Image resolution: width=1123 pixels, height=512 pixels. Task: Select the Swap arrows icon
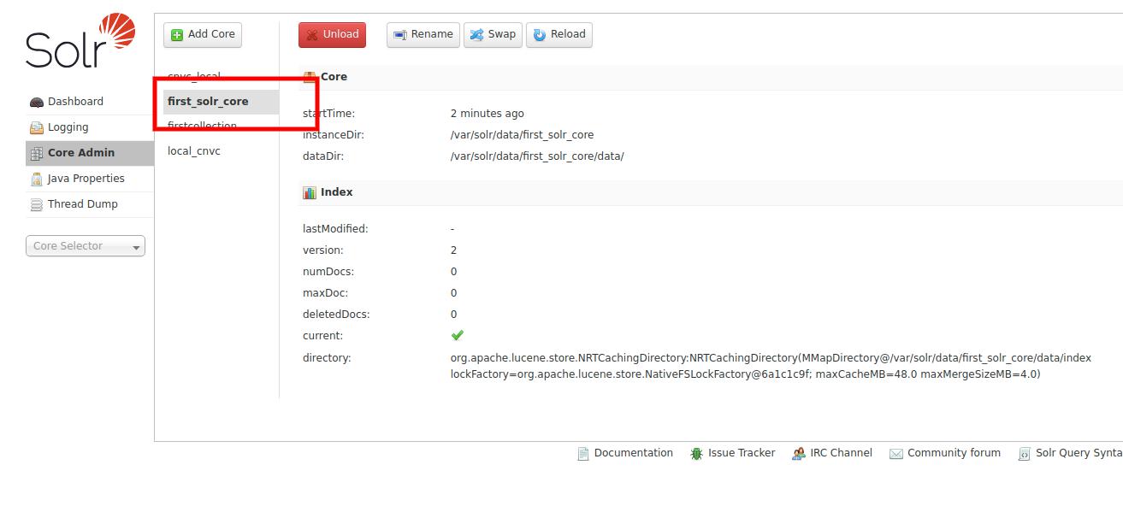coord(476,34)
